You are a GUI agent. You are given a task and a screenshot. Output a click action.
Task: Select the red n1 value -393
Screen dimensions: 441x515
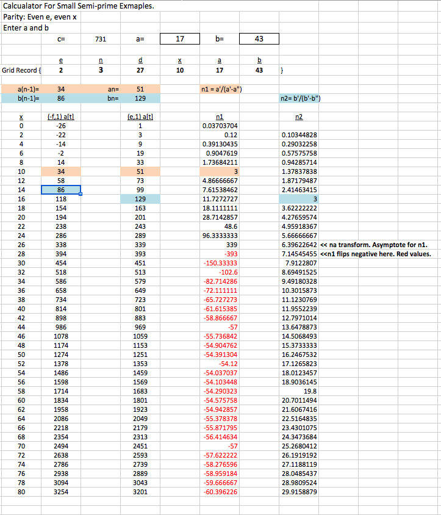coord(220,254)
